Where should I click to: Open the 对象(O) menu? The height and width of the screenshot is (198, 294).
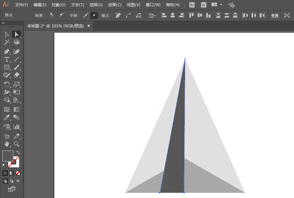(58, 5)
